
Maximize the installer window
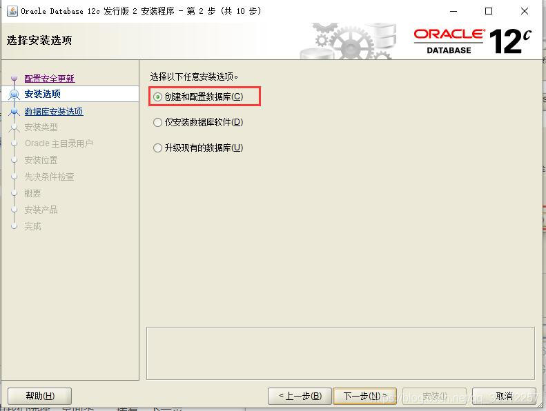click(489, 11)
